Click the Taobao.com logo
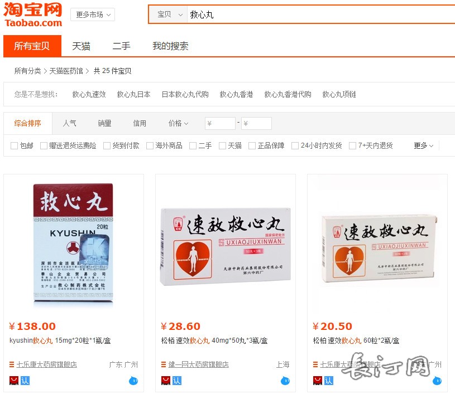Image resolution: width=455 pixels, height=399 pixels. (x=33, y=14)
